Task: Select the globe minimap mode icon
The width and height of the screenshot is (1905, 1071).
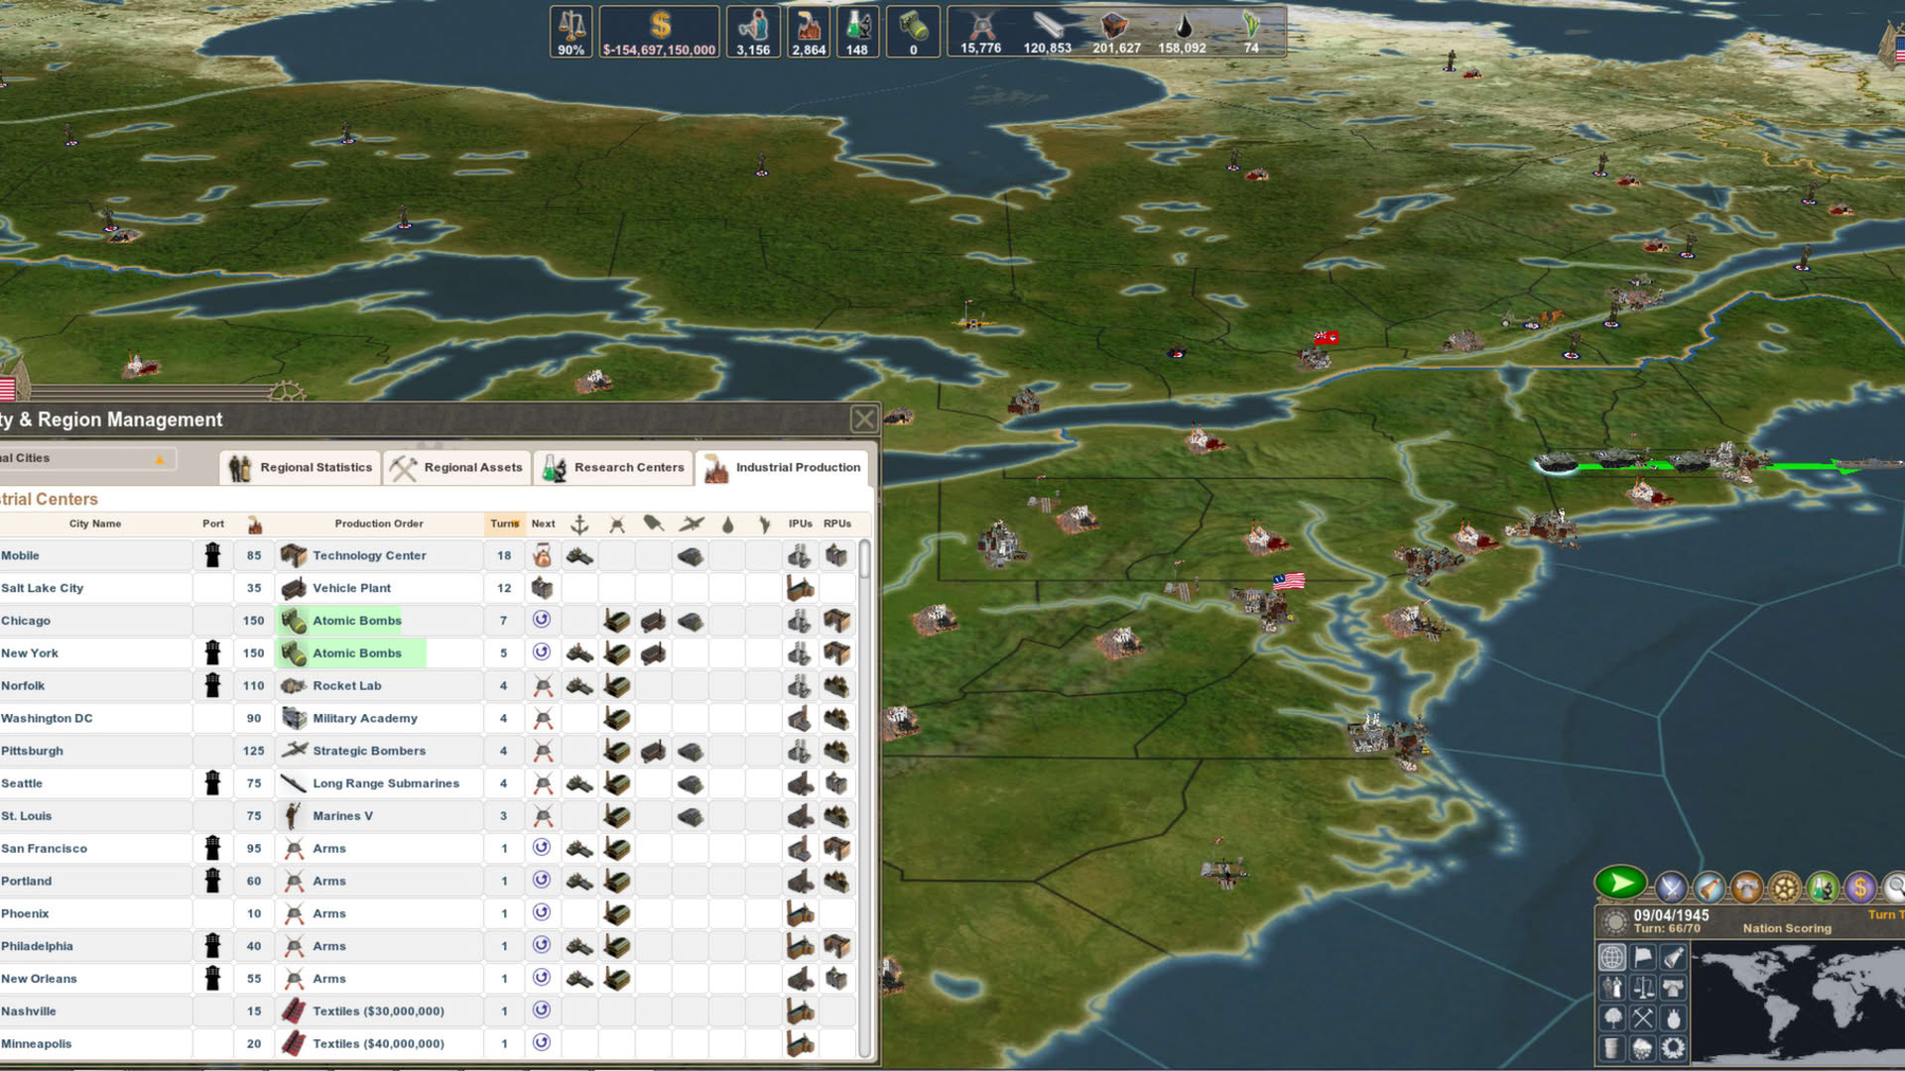Action: click(x=1612, y=957)
